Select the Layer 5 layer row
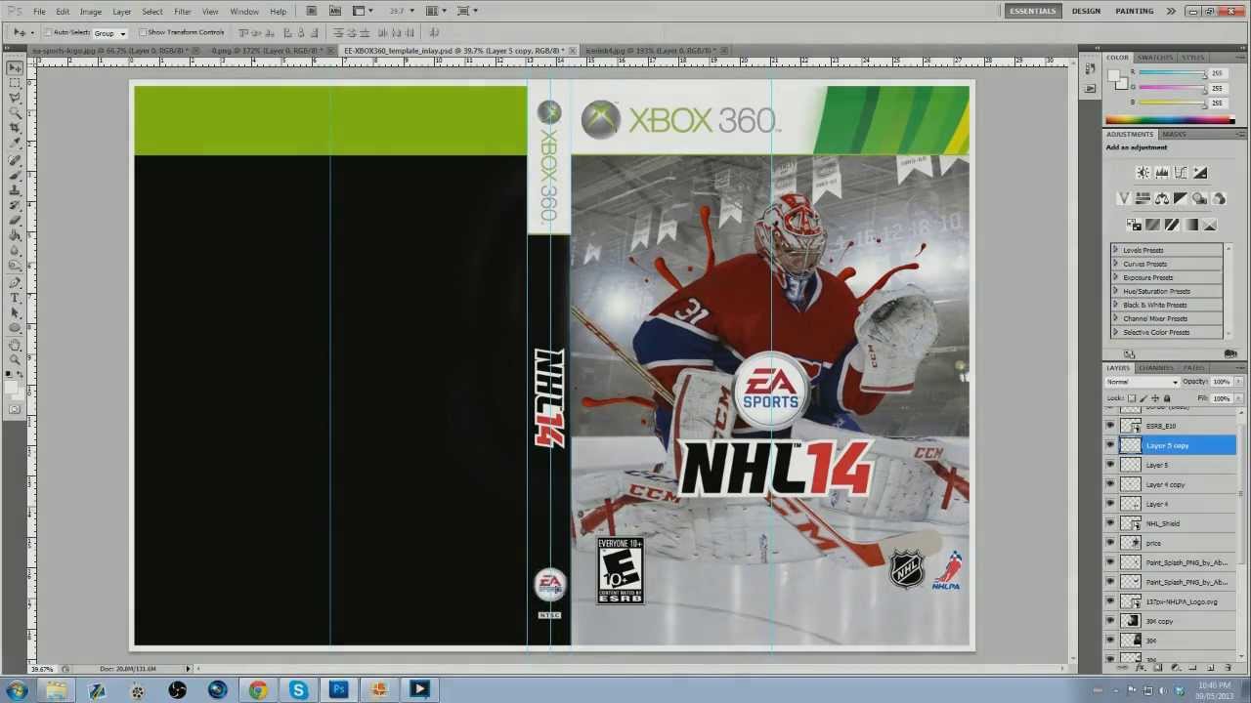The image size is (1251, 703). (x=1171, y=465)
